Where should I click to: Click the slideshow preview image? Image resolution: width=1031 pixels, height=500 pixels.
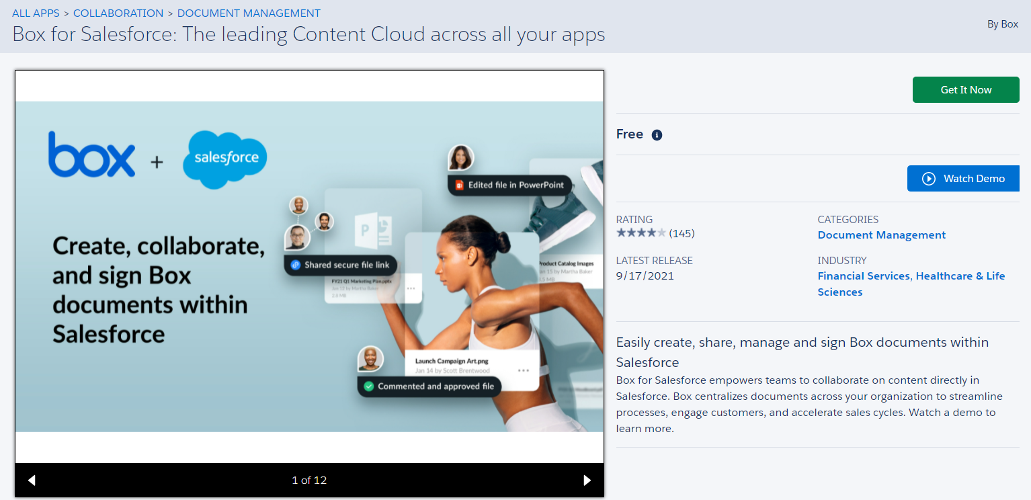tap(310, 267)
